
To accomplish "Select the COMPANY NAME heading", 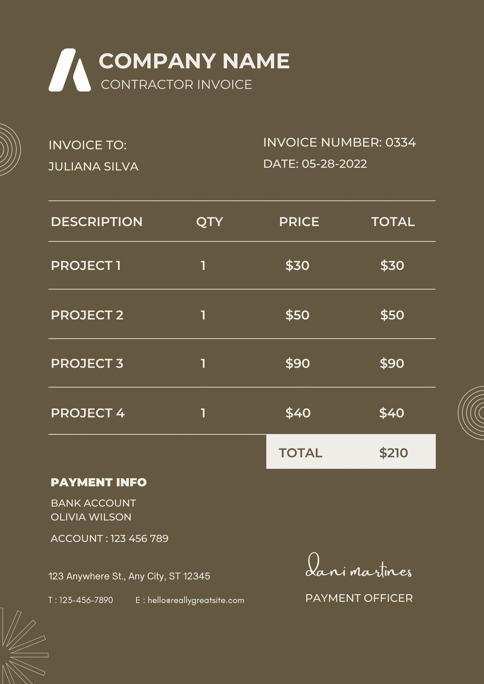I will pos(194,61).
